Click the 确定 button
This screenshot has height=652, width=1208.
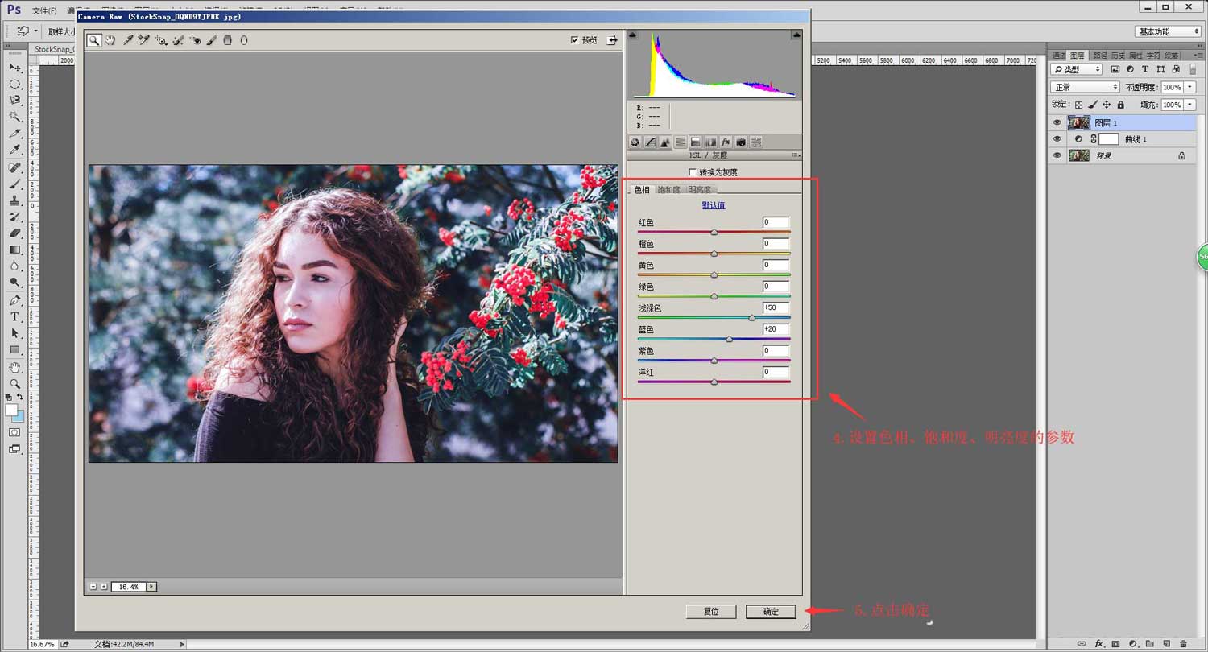(x=771, y=612)
